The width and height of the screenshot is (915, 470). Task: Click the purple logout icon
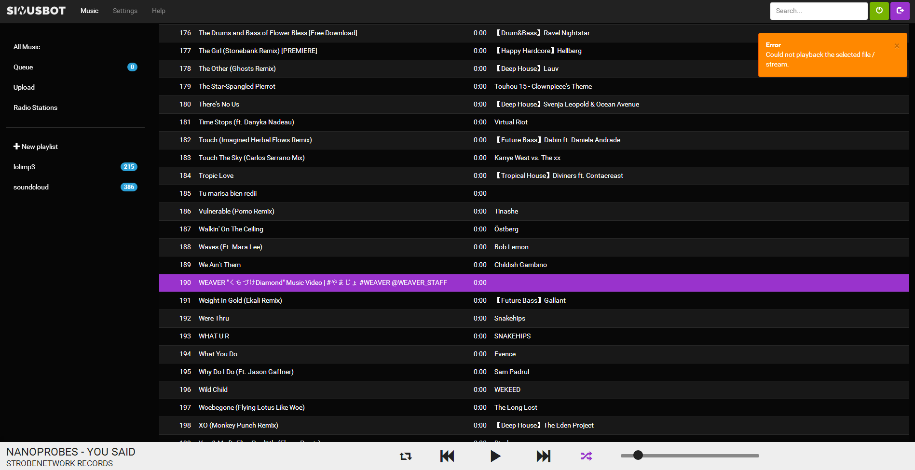900,11
